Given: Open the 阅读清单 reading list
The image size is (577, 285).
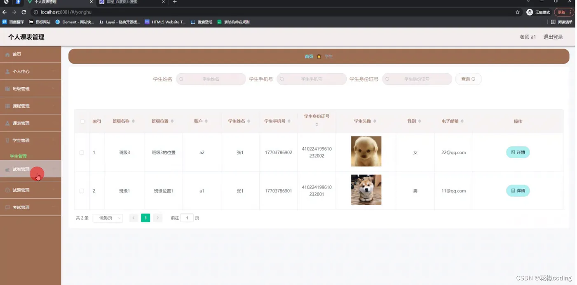Looking at the screenshot, I should point(562,22).
